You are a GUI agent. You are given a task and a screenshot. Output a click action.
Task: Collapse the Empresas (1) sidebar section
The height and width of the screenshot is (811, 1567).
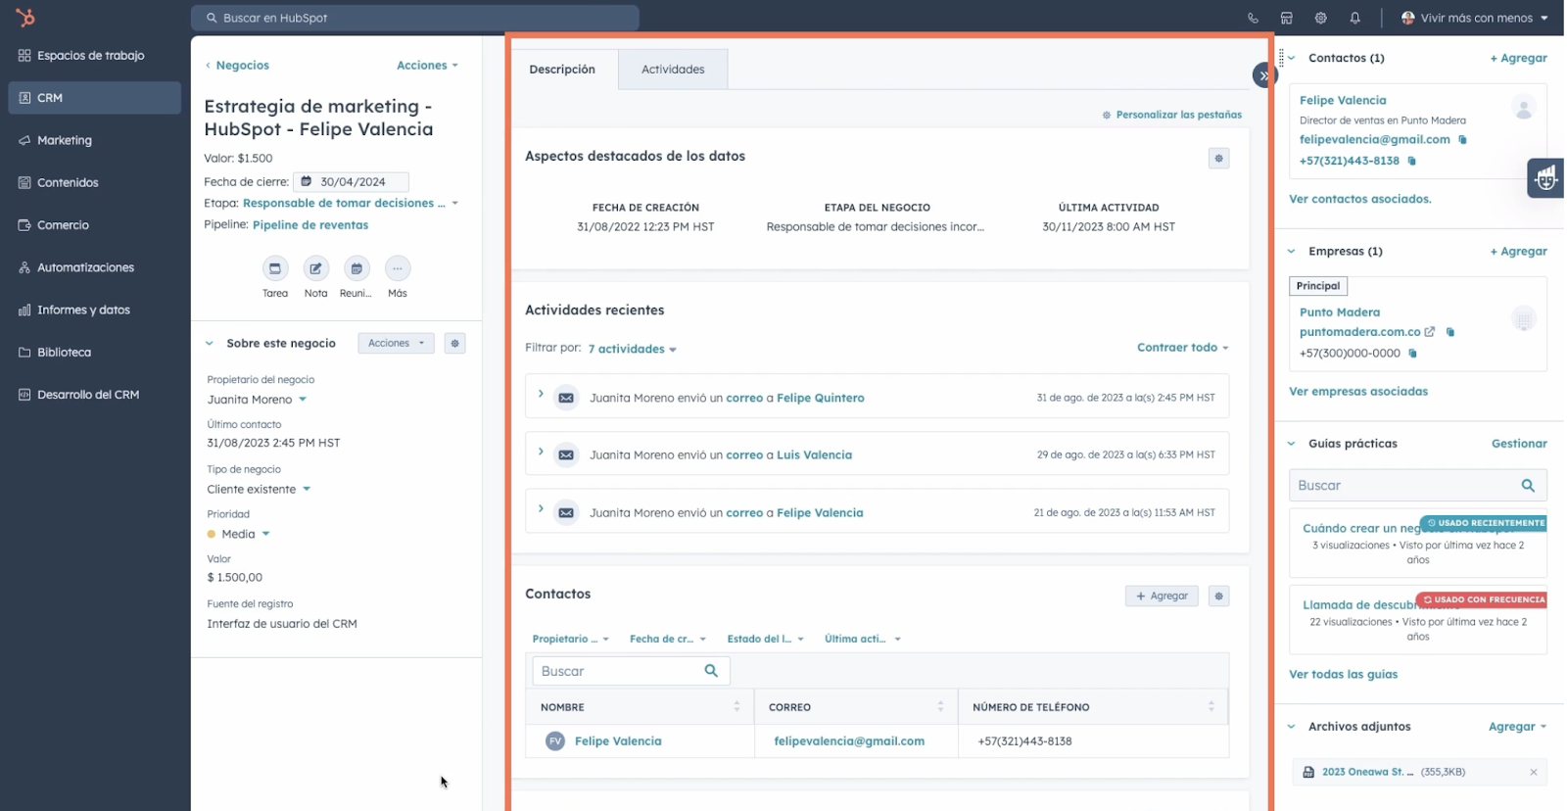click(1292, 252)
